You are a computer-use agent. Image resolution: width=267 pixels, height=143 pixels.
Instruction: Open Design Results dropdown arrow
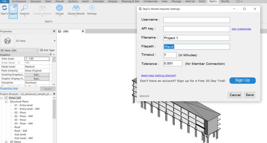76,16
